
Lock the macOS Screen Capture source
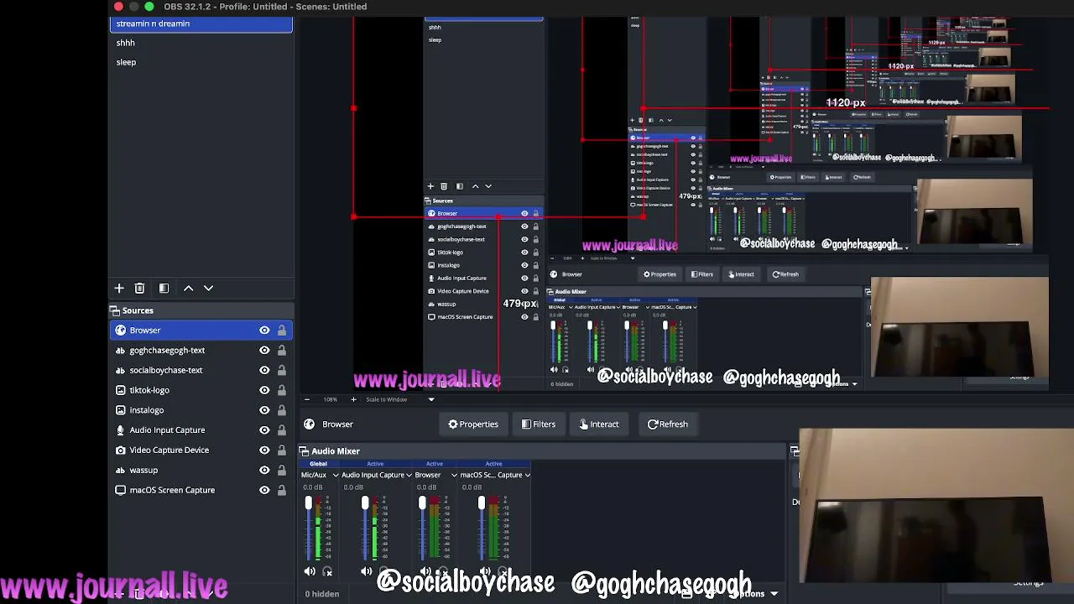[x=282, y=490]
